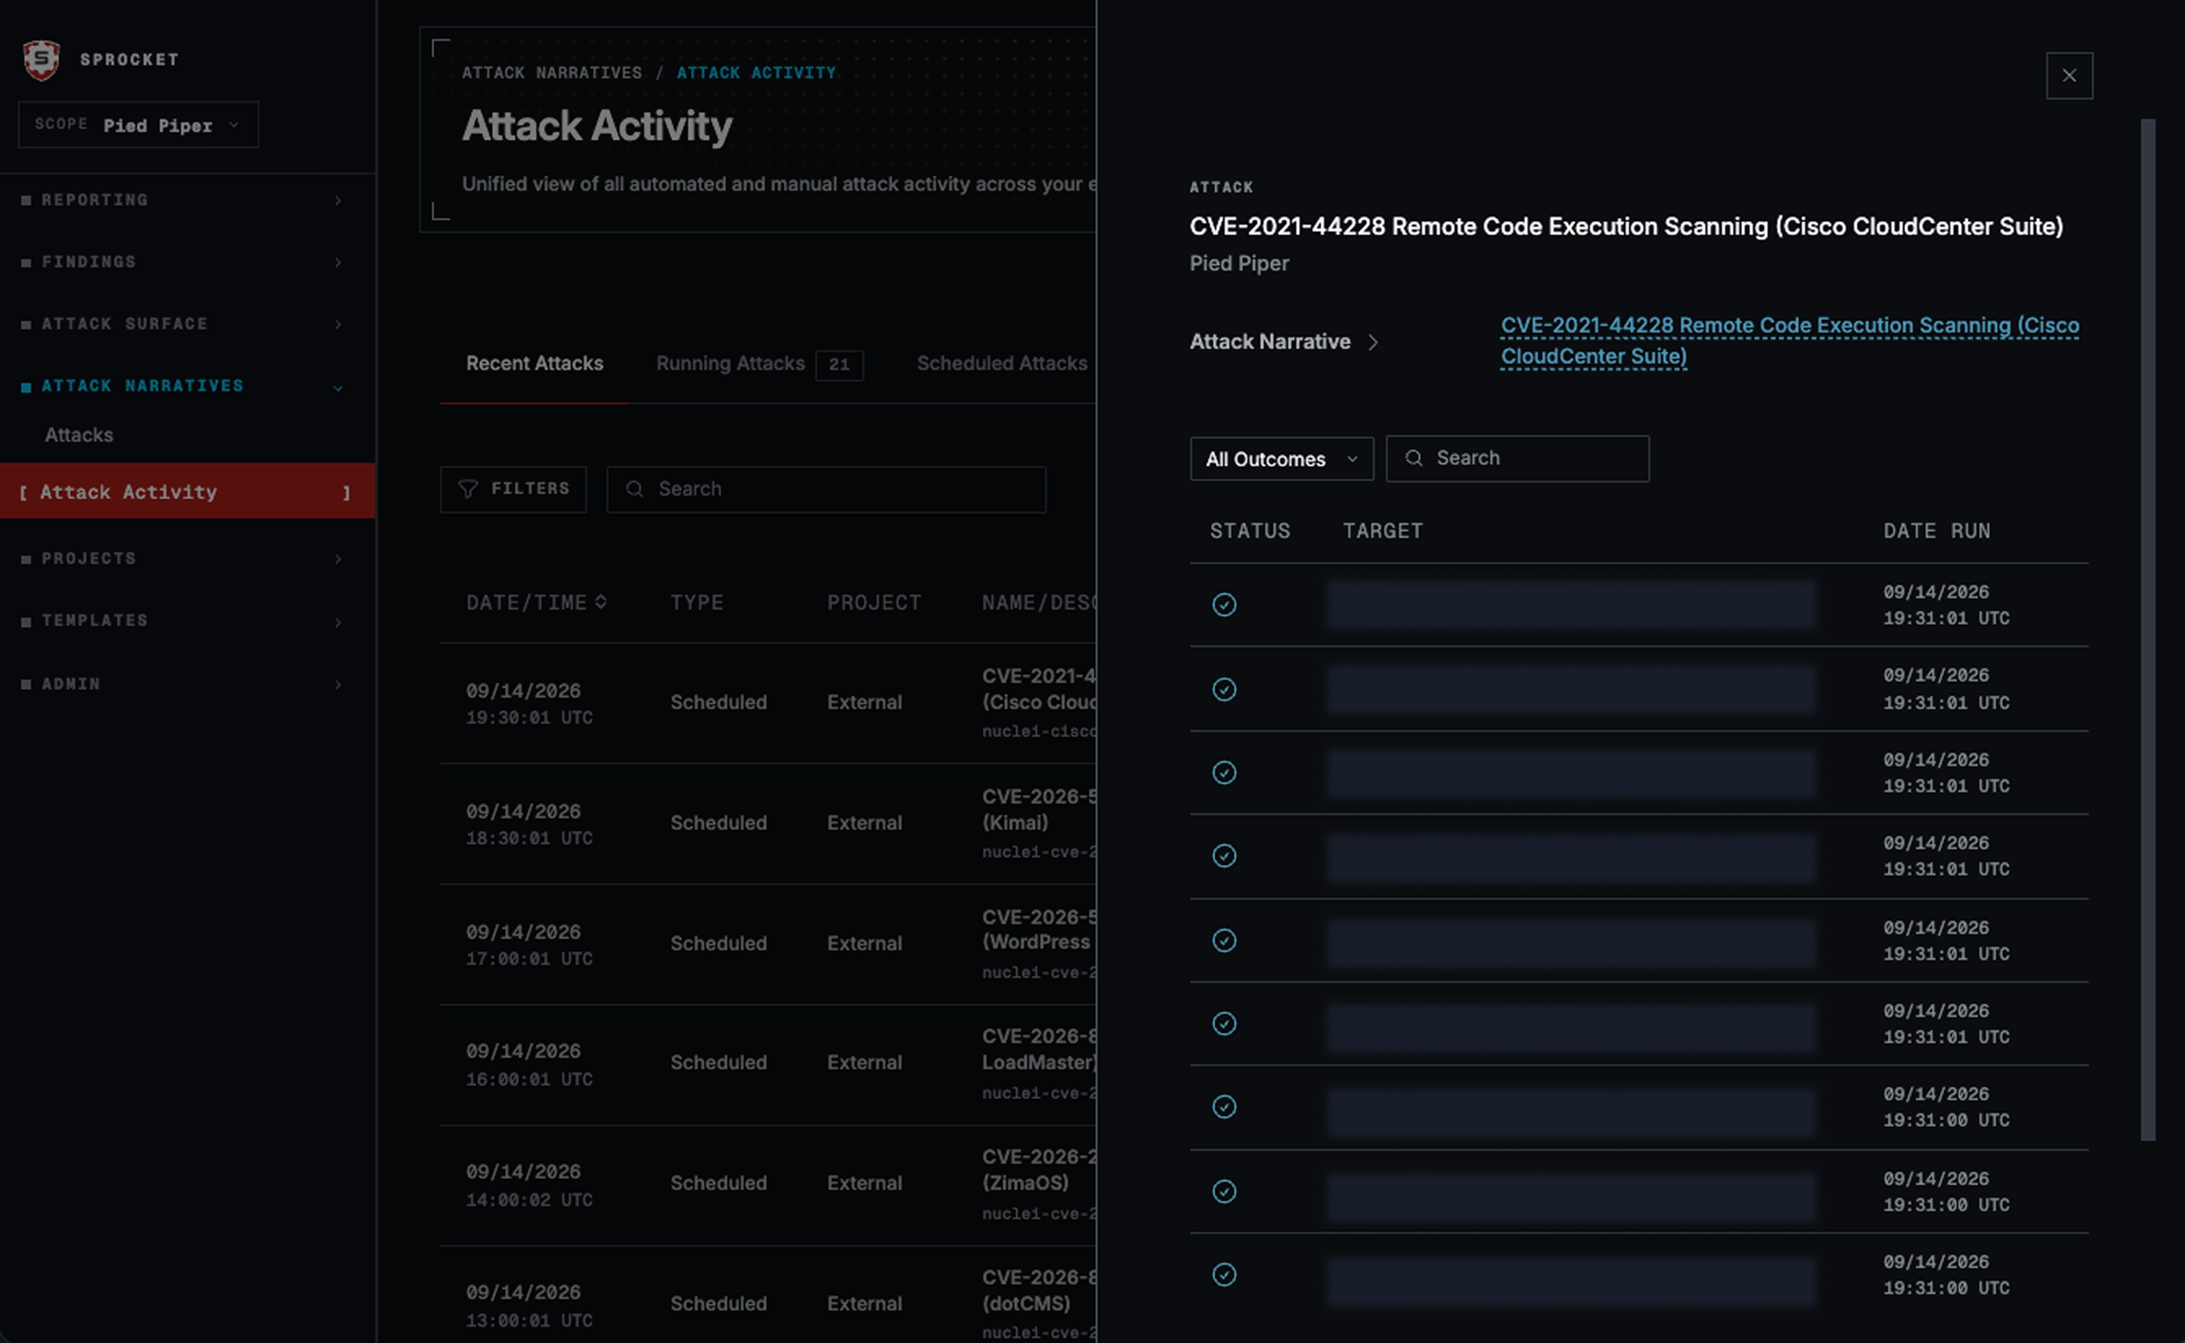The height and width of the screenshot is (1343, 2185).
Task: Open the Attacks sidebar item
Action: 79,435
